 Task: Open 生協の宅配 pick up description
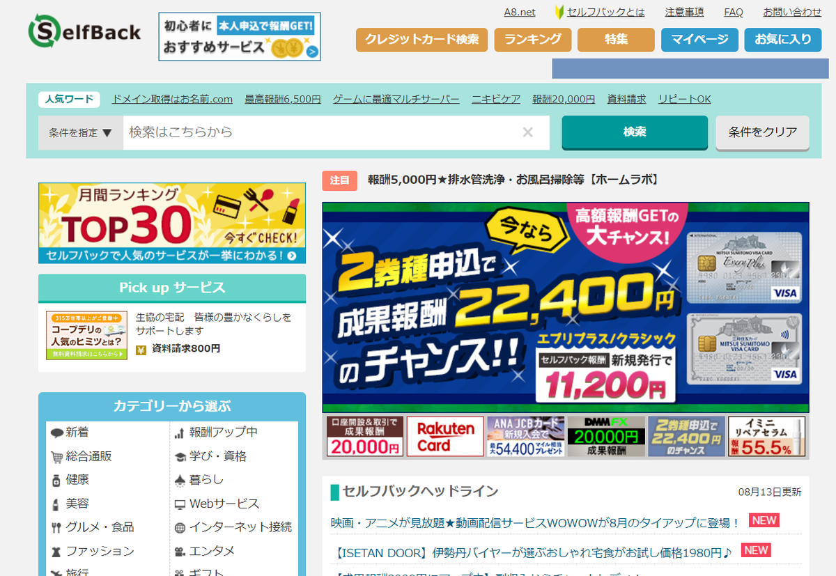[213, 324]
